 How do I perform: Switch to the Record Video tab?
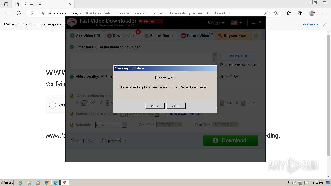(x=196, y=36)
